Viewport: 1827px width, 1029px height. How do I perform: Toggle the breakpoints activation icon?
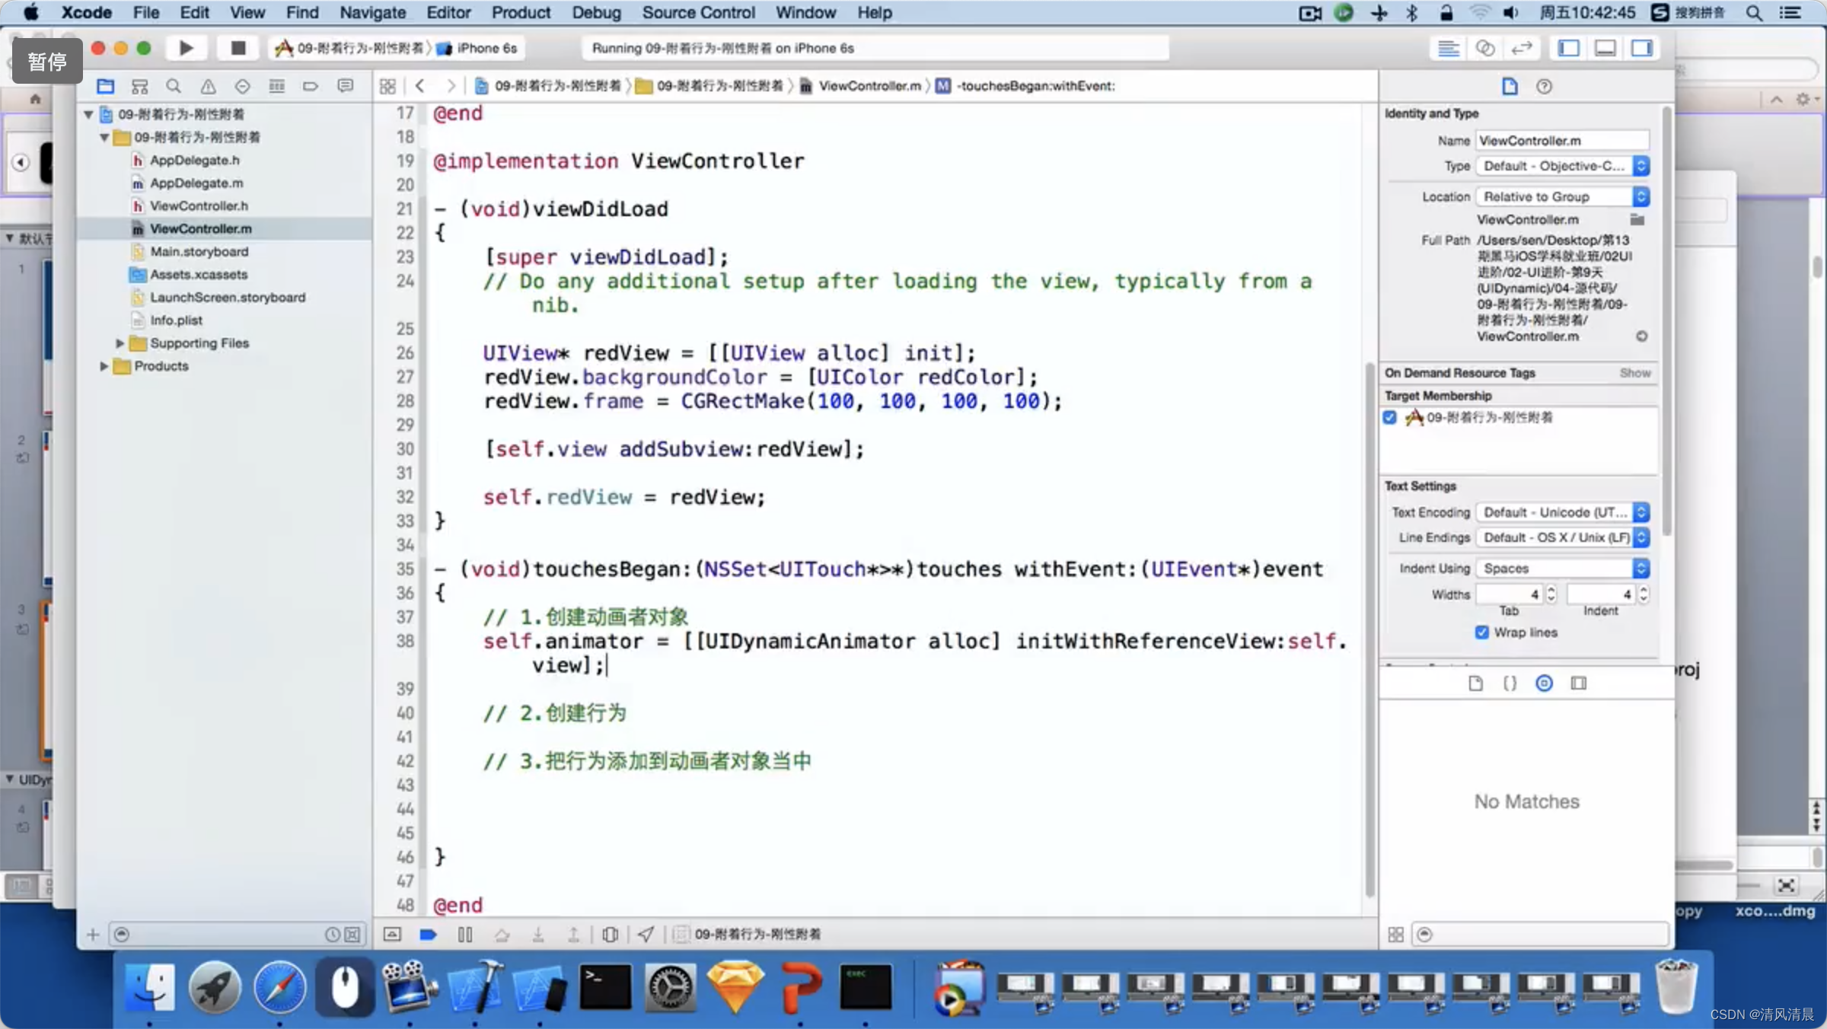[428, 934]
